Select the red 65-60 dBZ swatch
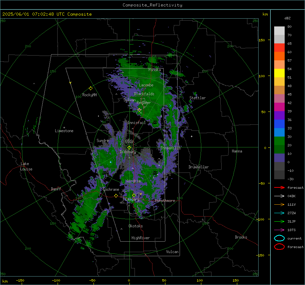Screen dimensions: 305x285 (279, 48)
